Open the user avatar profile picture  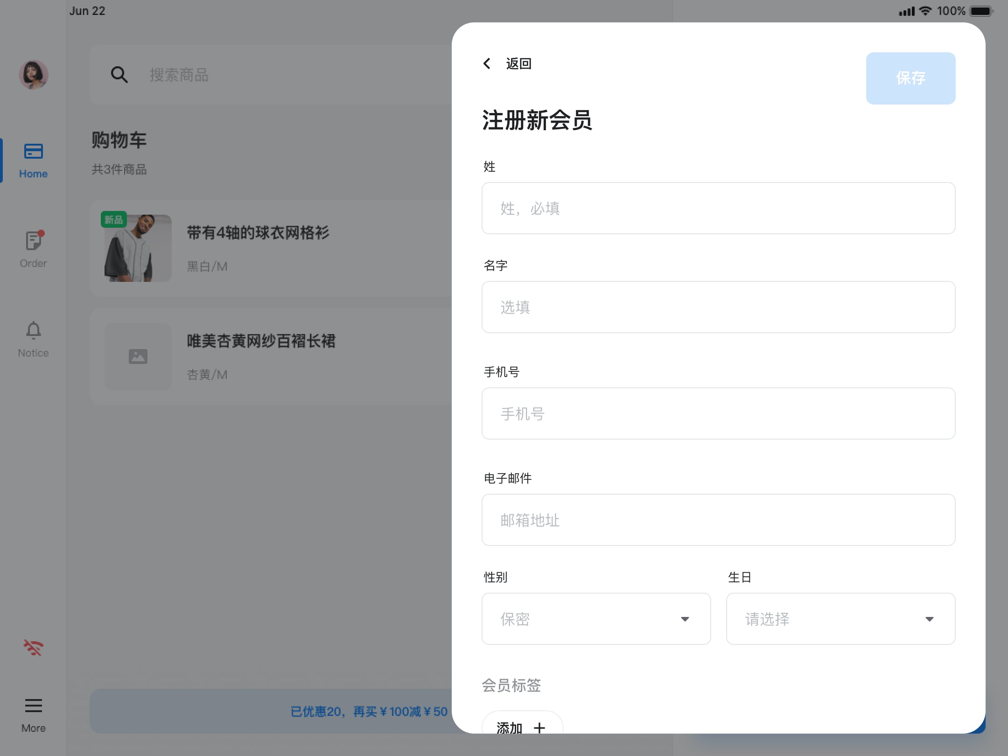tap(33, 75)
